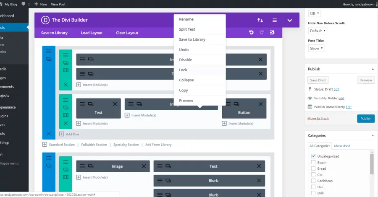This screenshot has width=378, height=197.
Task: Switch to All Categories tab
Action: point(320,146)
